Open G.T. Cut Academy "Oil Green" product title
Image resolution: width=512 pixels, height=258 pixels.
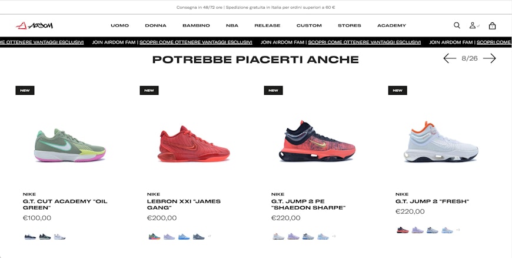[65, 204]
